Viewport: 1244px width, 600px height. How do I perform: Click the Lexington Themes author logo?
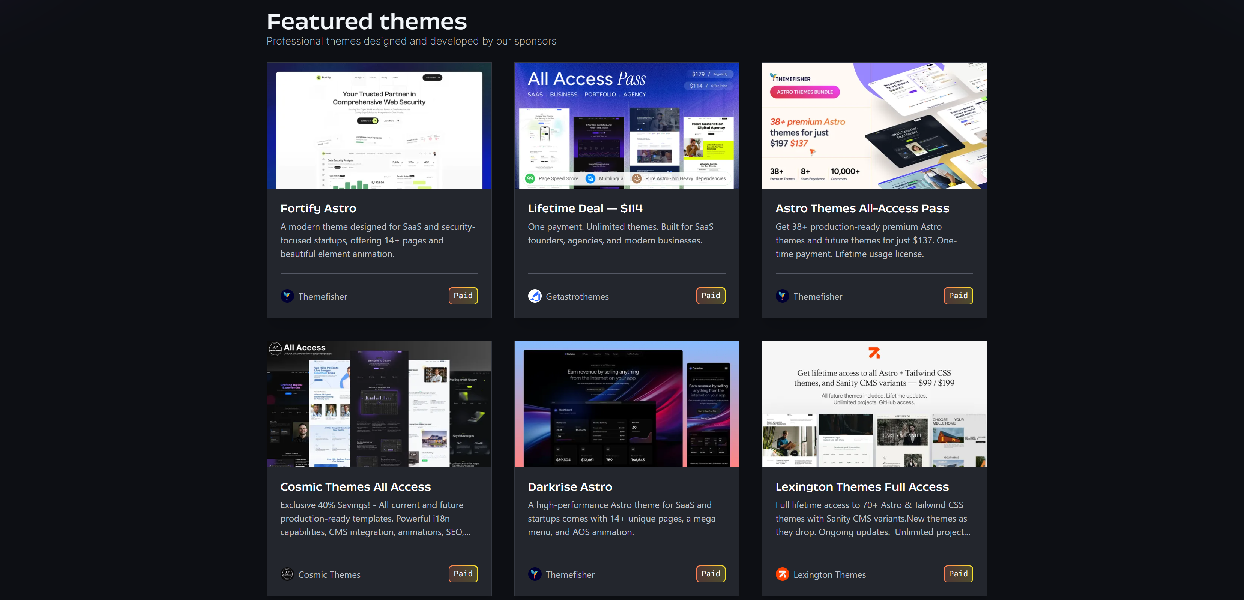[782, 574]
